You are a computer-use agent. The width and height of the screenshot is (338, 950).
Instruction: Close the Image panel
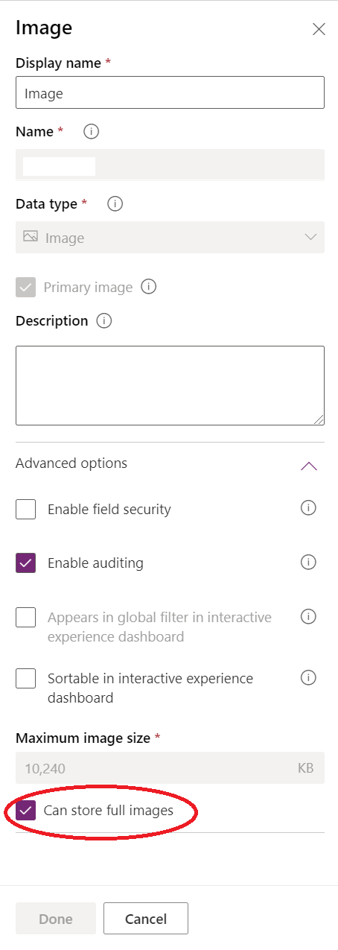pyautogui.click(x=319, y=29)
